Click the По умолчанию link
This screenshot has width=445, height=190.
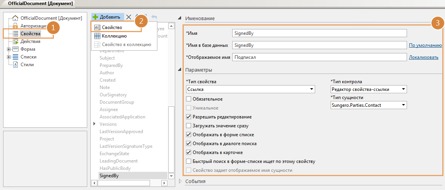425,45
